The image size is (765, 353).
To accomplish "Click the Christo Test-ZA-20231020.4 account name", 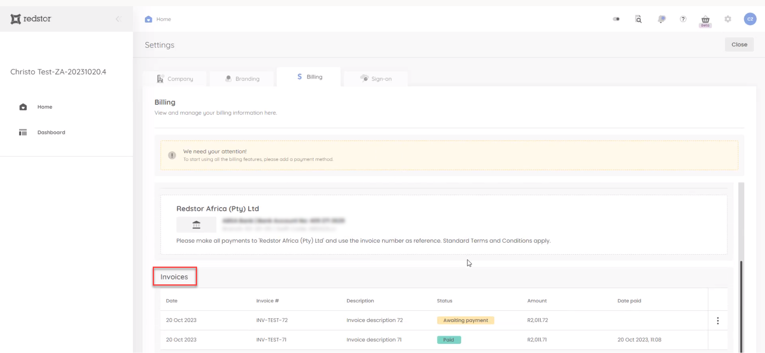I will [x=58, y=72].
